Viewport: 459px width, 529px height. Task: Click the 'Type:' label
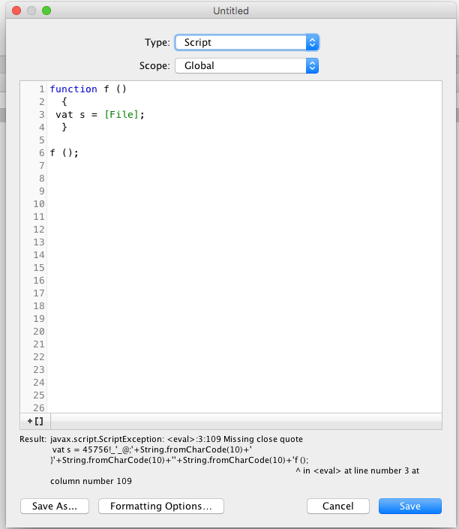point(157,43)
